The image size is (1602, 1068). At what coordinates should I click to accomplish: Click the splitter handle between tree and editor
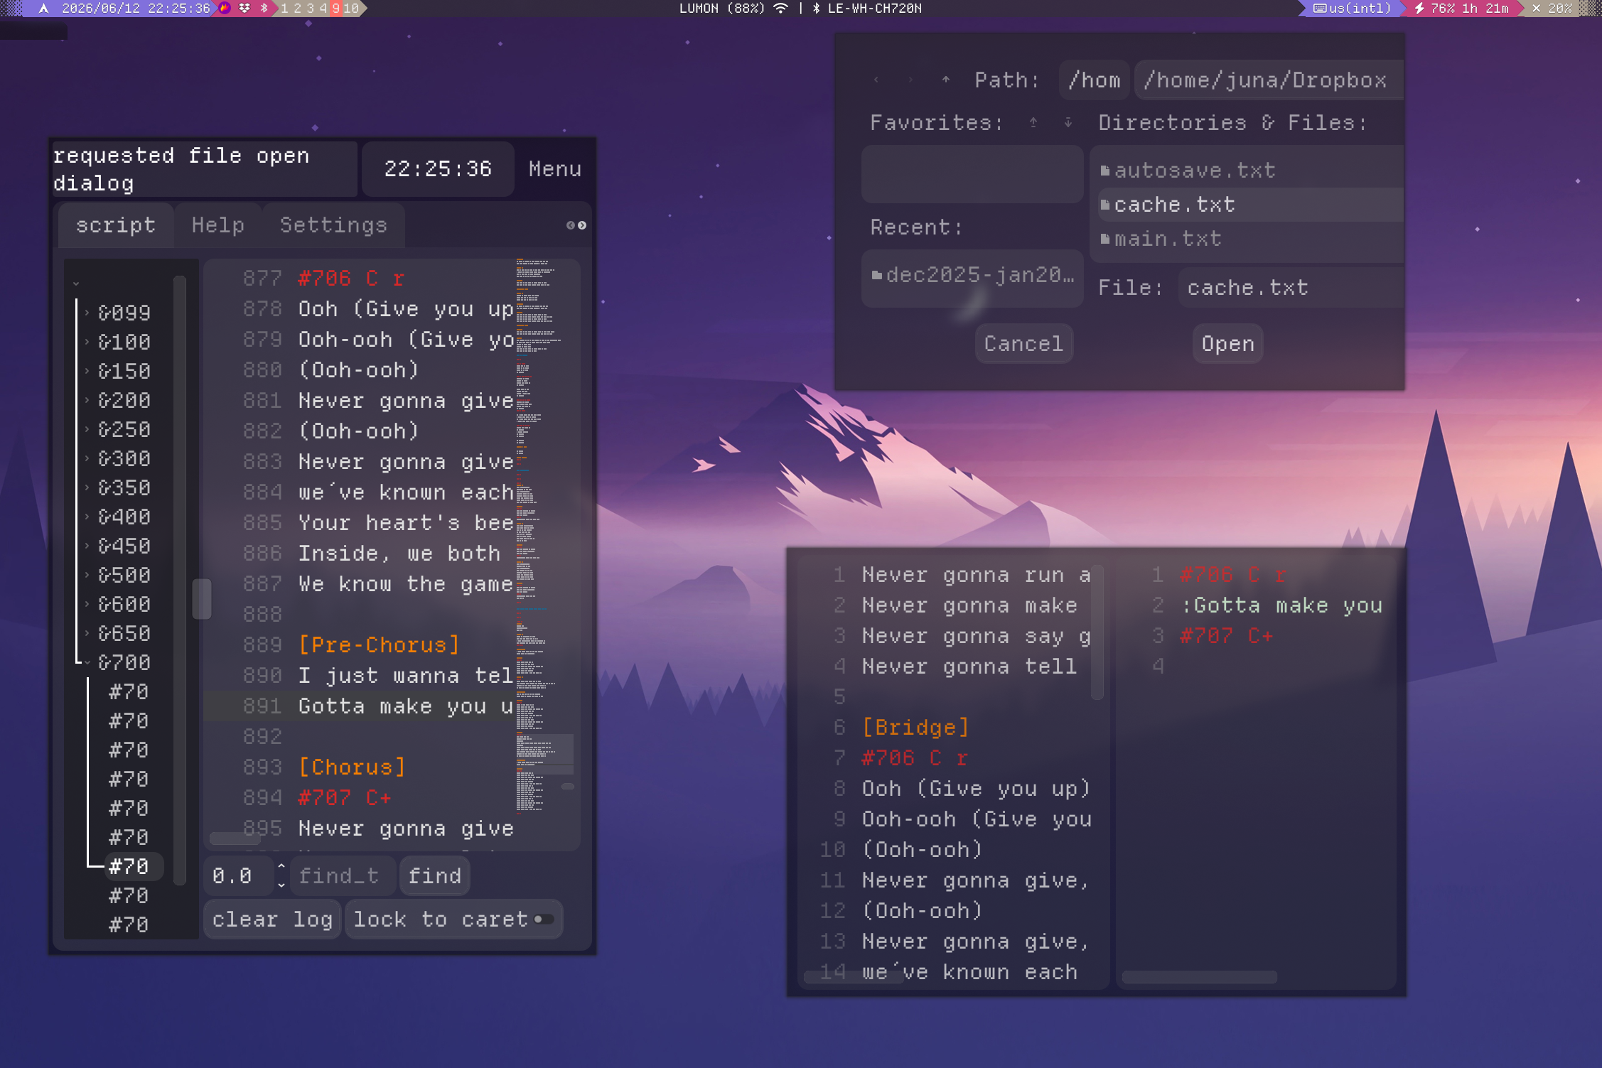(x=202, y=598)
